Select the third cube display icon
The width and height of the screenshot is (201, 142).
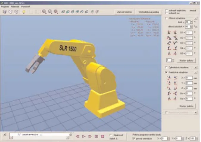(16, 12)
